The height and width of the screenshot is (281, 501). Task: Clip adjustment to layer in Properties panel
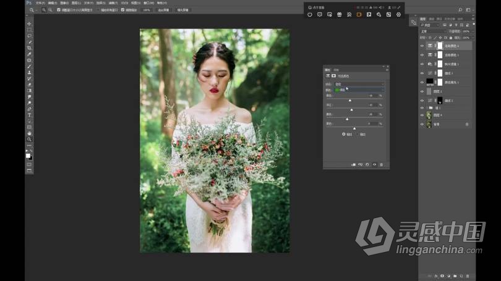353,164
